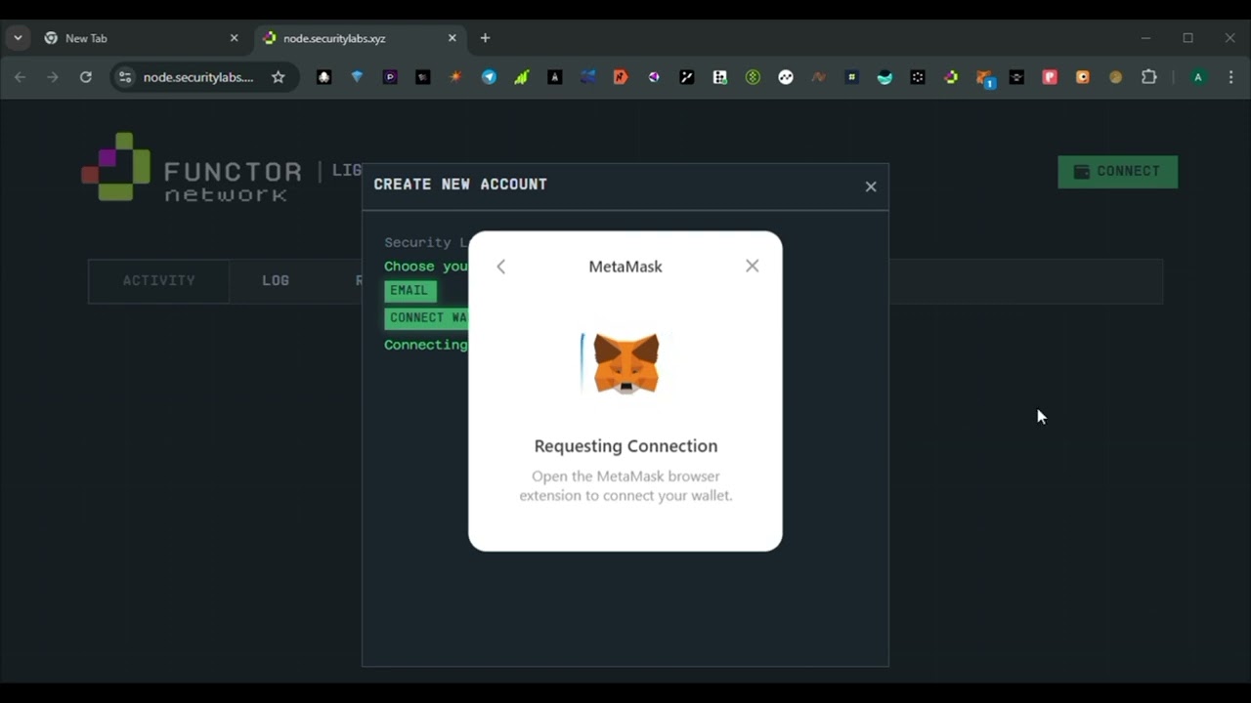Open Chrome's three-dot menu
Viewport: 1251px width, 703px height.
[x=1230, y=77]
